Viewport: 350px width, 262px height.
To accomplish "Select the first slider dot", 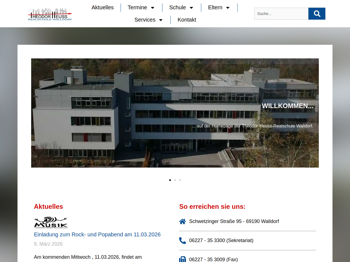I will [170, 180].
